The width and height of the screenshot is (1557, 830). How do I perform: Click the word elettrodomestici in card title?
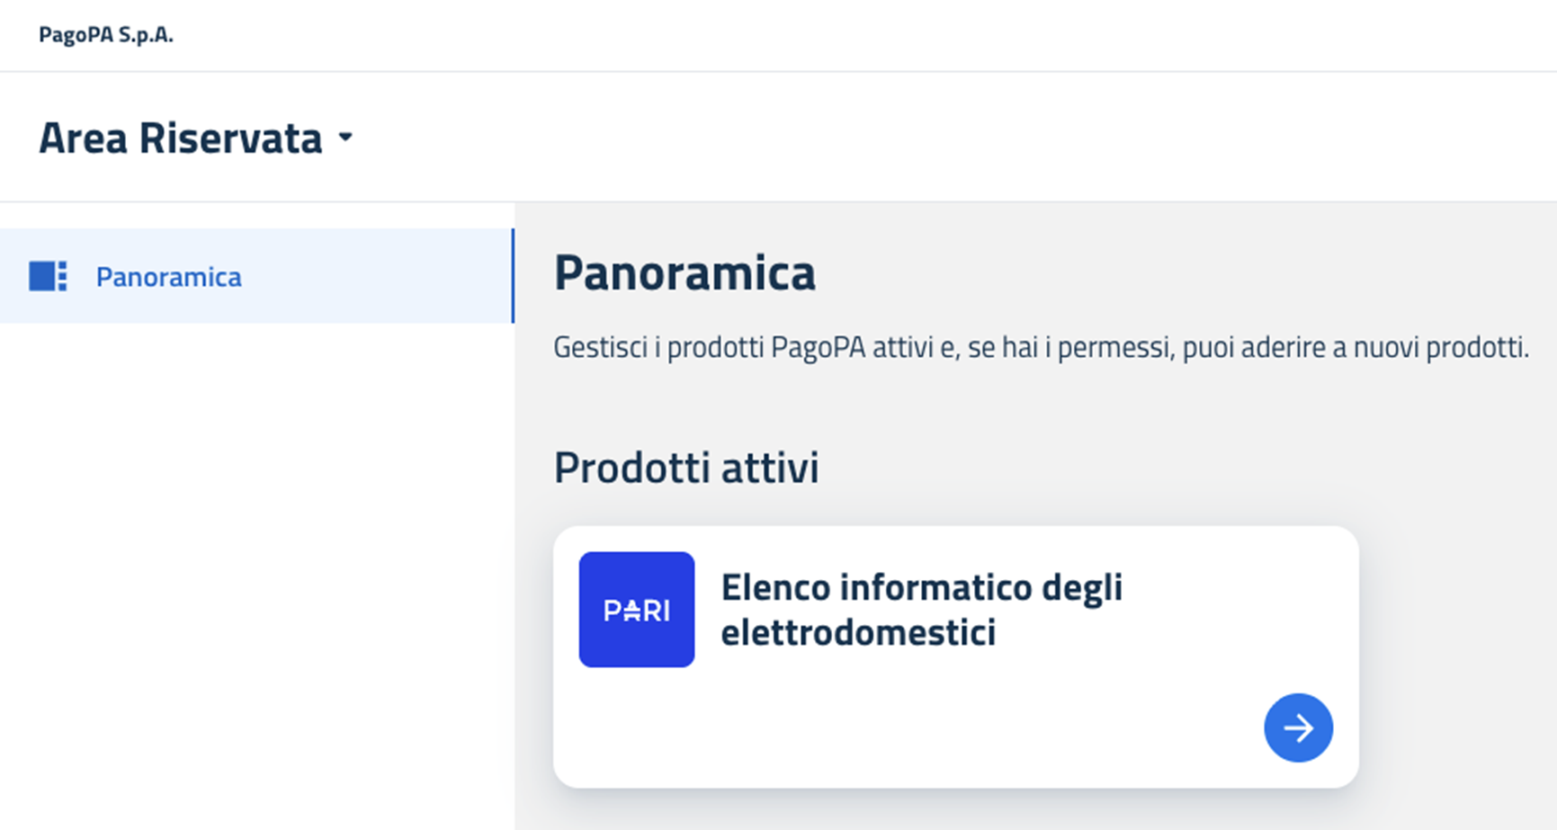[x=858, y=632]
